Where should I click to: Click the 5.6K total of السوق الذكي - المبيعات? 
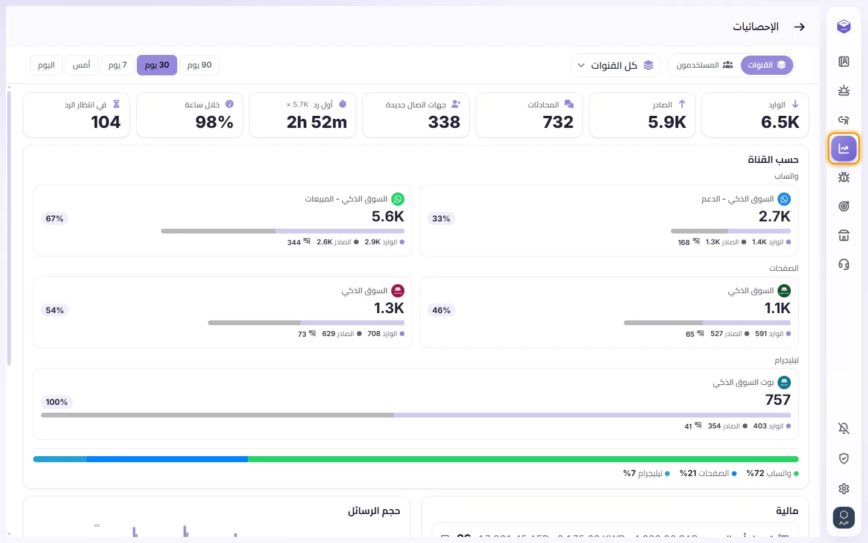[x=388, y=217]
